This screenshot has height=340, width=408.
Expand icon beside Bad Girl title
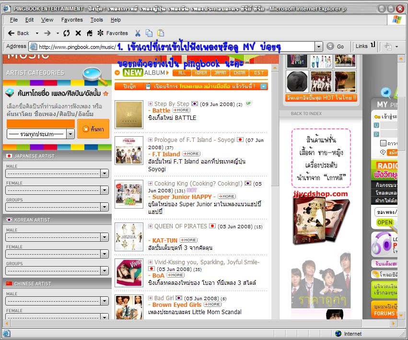point(151,298)
